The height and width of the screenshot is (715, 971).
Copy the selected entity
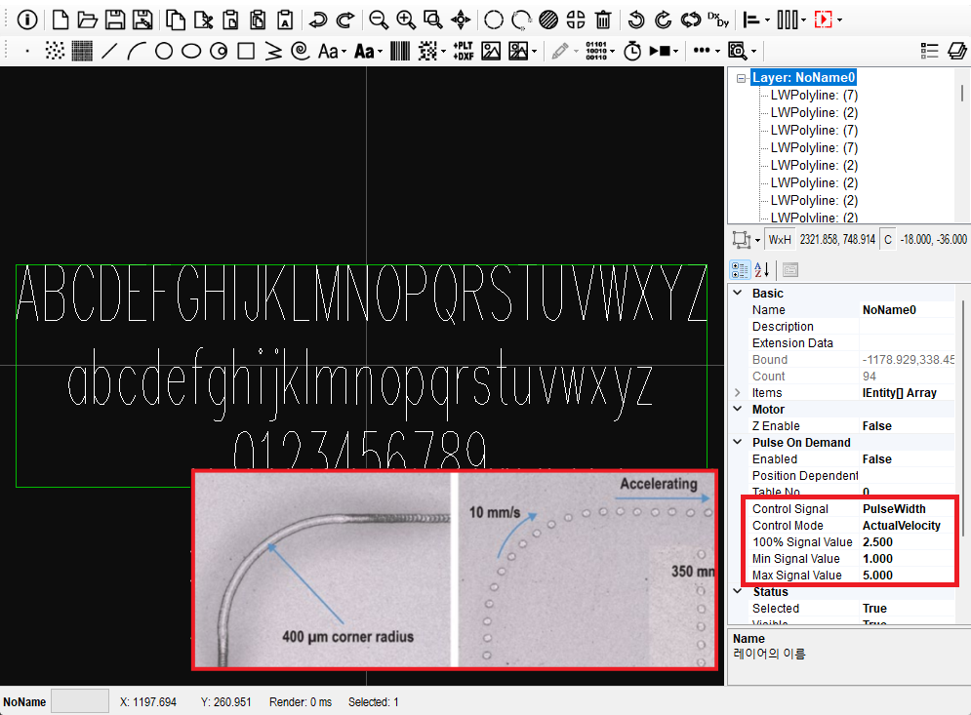(x=176, y=20)
